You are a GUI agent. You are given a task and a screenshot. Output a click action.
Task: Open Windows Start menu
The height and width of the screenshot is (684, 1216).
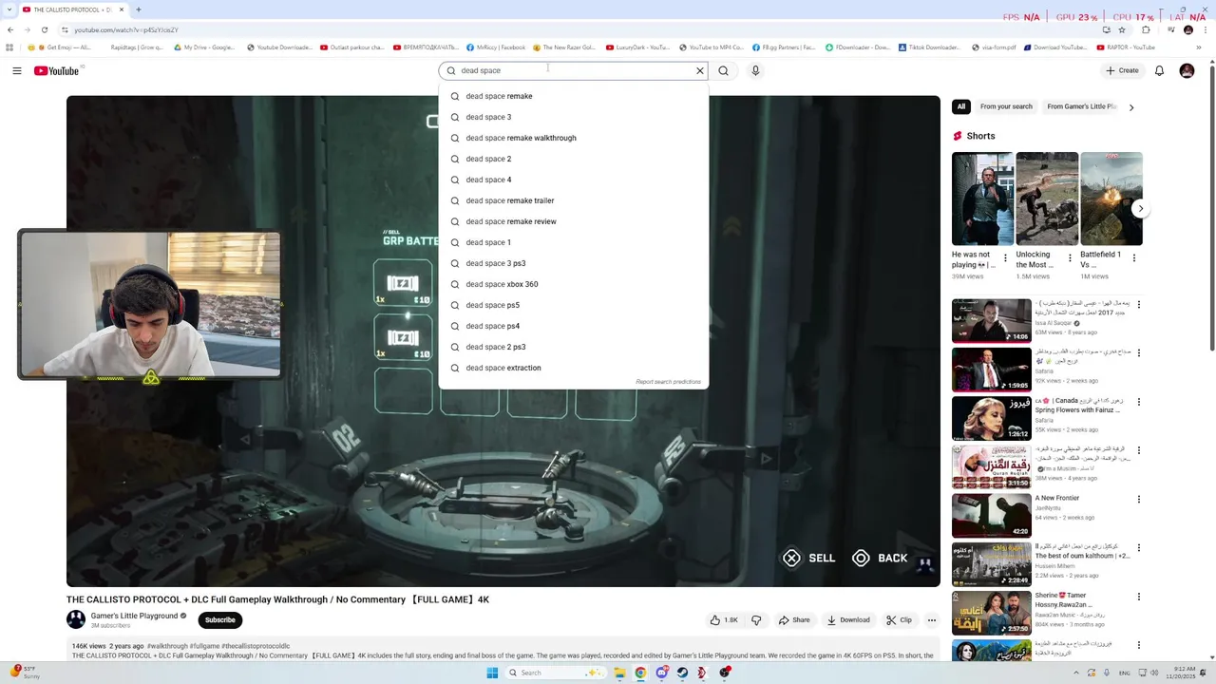click(x=492, y=673)
